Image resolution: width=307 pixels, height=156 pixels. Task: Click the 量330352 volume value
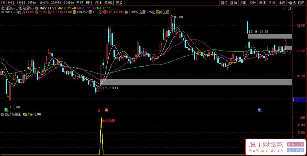(x=80, y=12)
